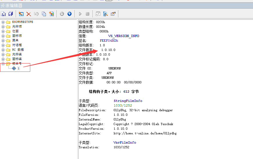
Task: Click the FileDescription value OllyDbg debugger
Action: click(x=143, y=110)
